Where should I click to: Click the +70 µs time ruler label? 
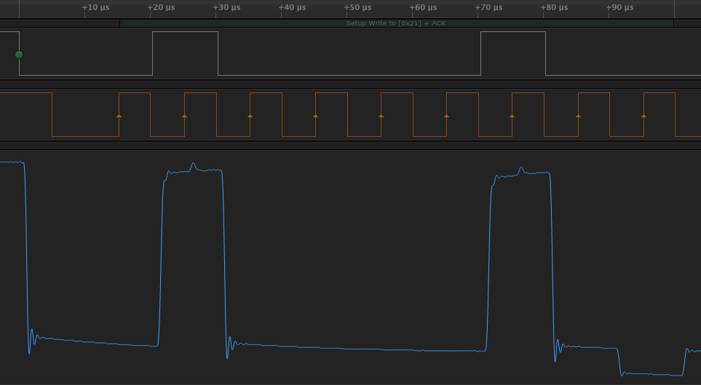(488, 7)
